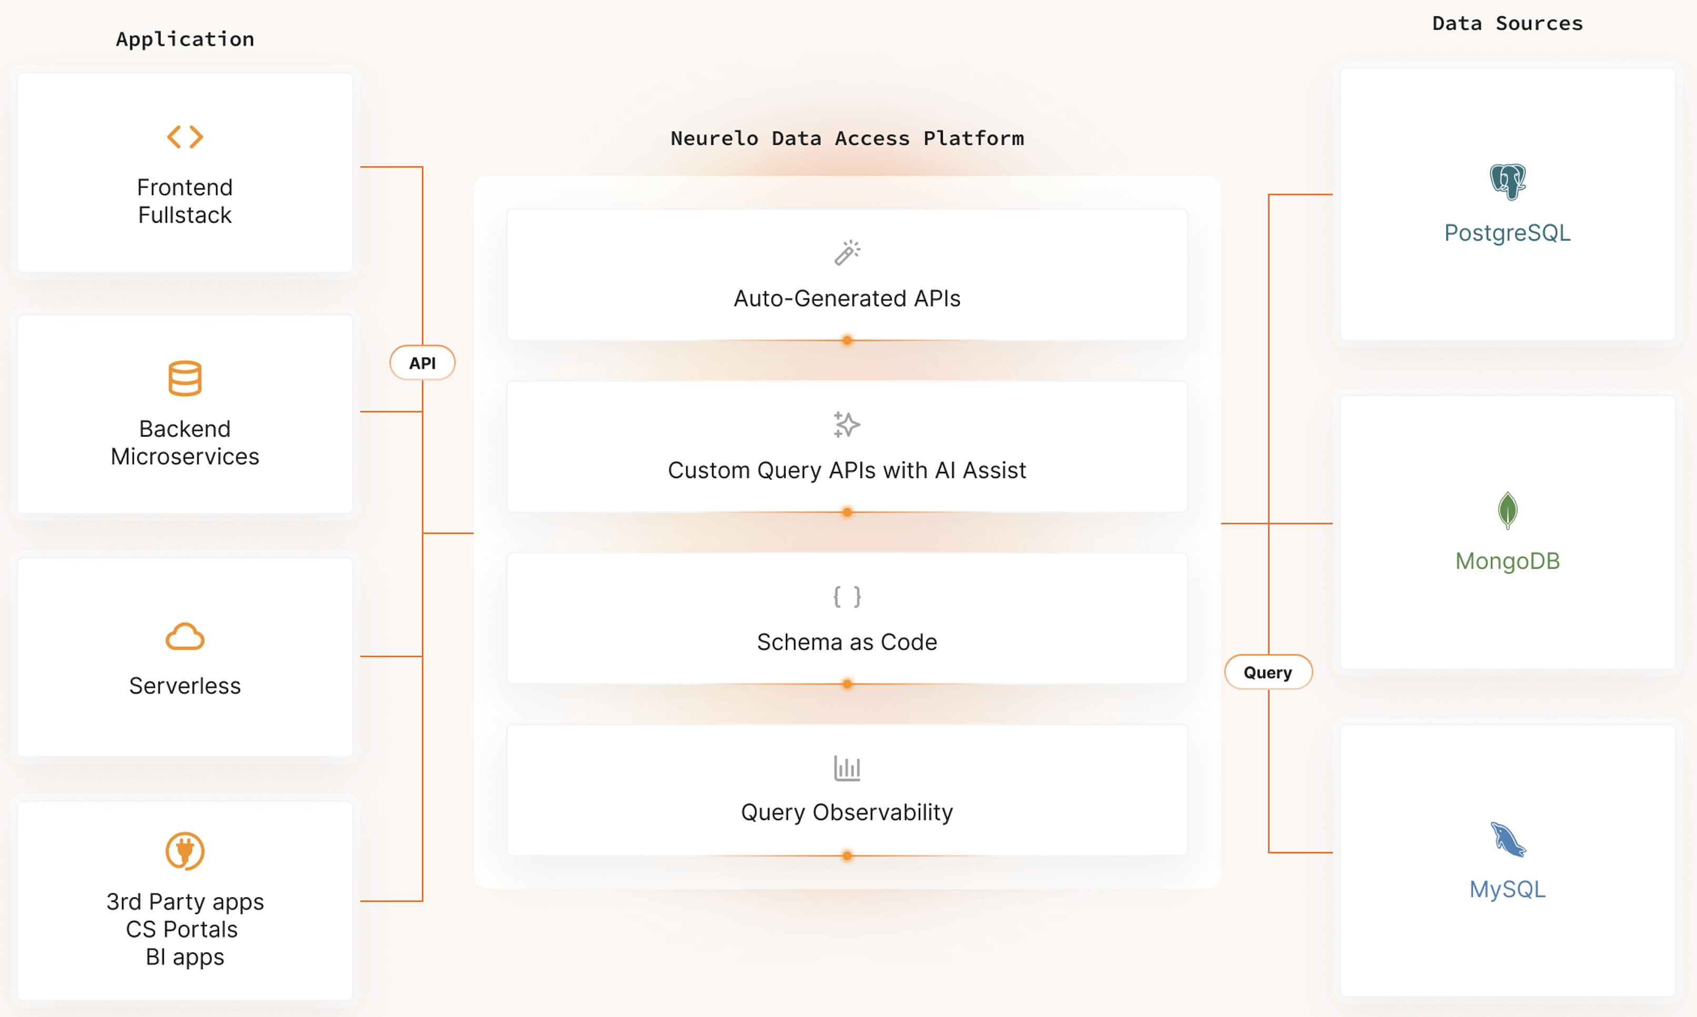The width and height of the screenshot is (1697, 1017).
Task: Click the Data Sources heading
Action: coord(1507,24)
